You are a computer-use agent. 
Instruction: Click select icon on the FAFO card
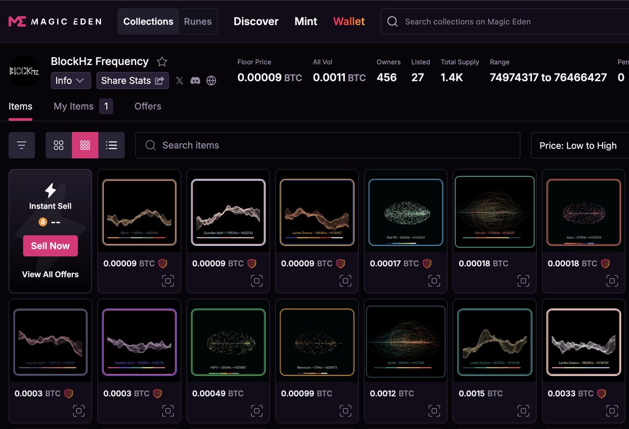(257, 410)
